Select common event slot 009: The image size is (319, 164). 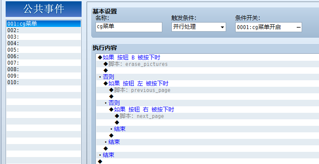coord(43,75)
